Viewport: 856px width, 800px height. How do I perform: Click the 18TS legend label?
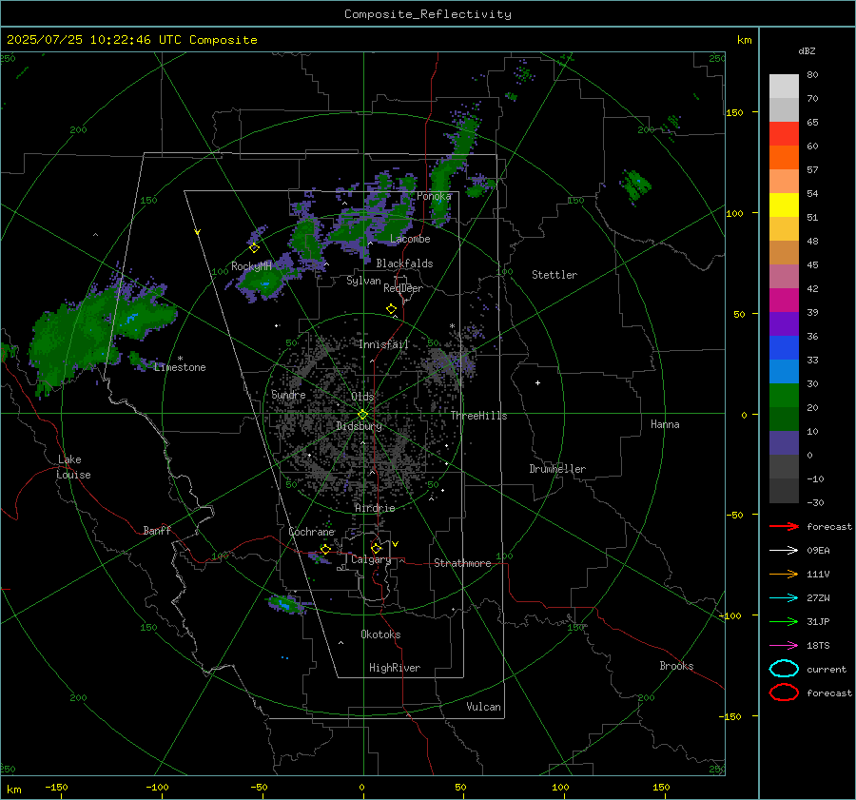point(818,646)
